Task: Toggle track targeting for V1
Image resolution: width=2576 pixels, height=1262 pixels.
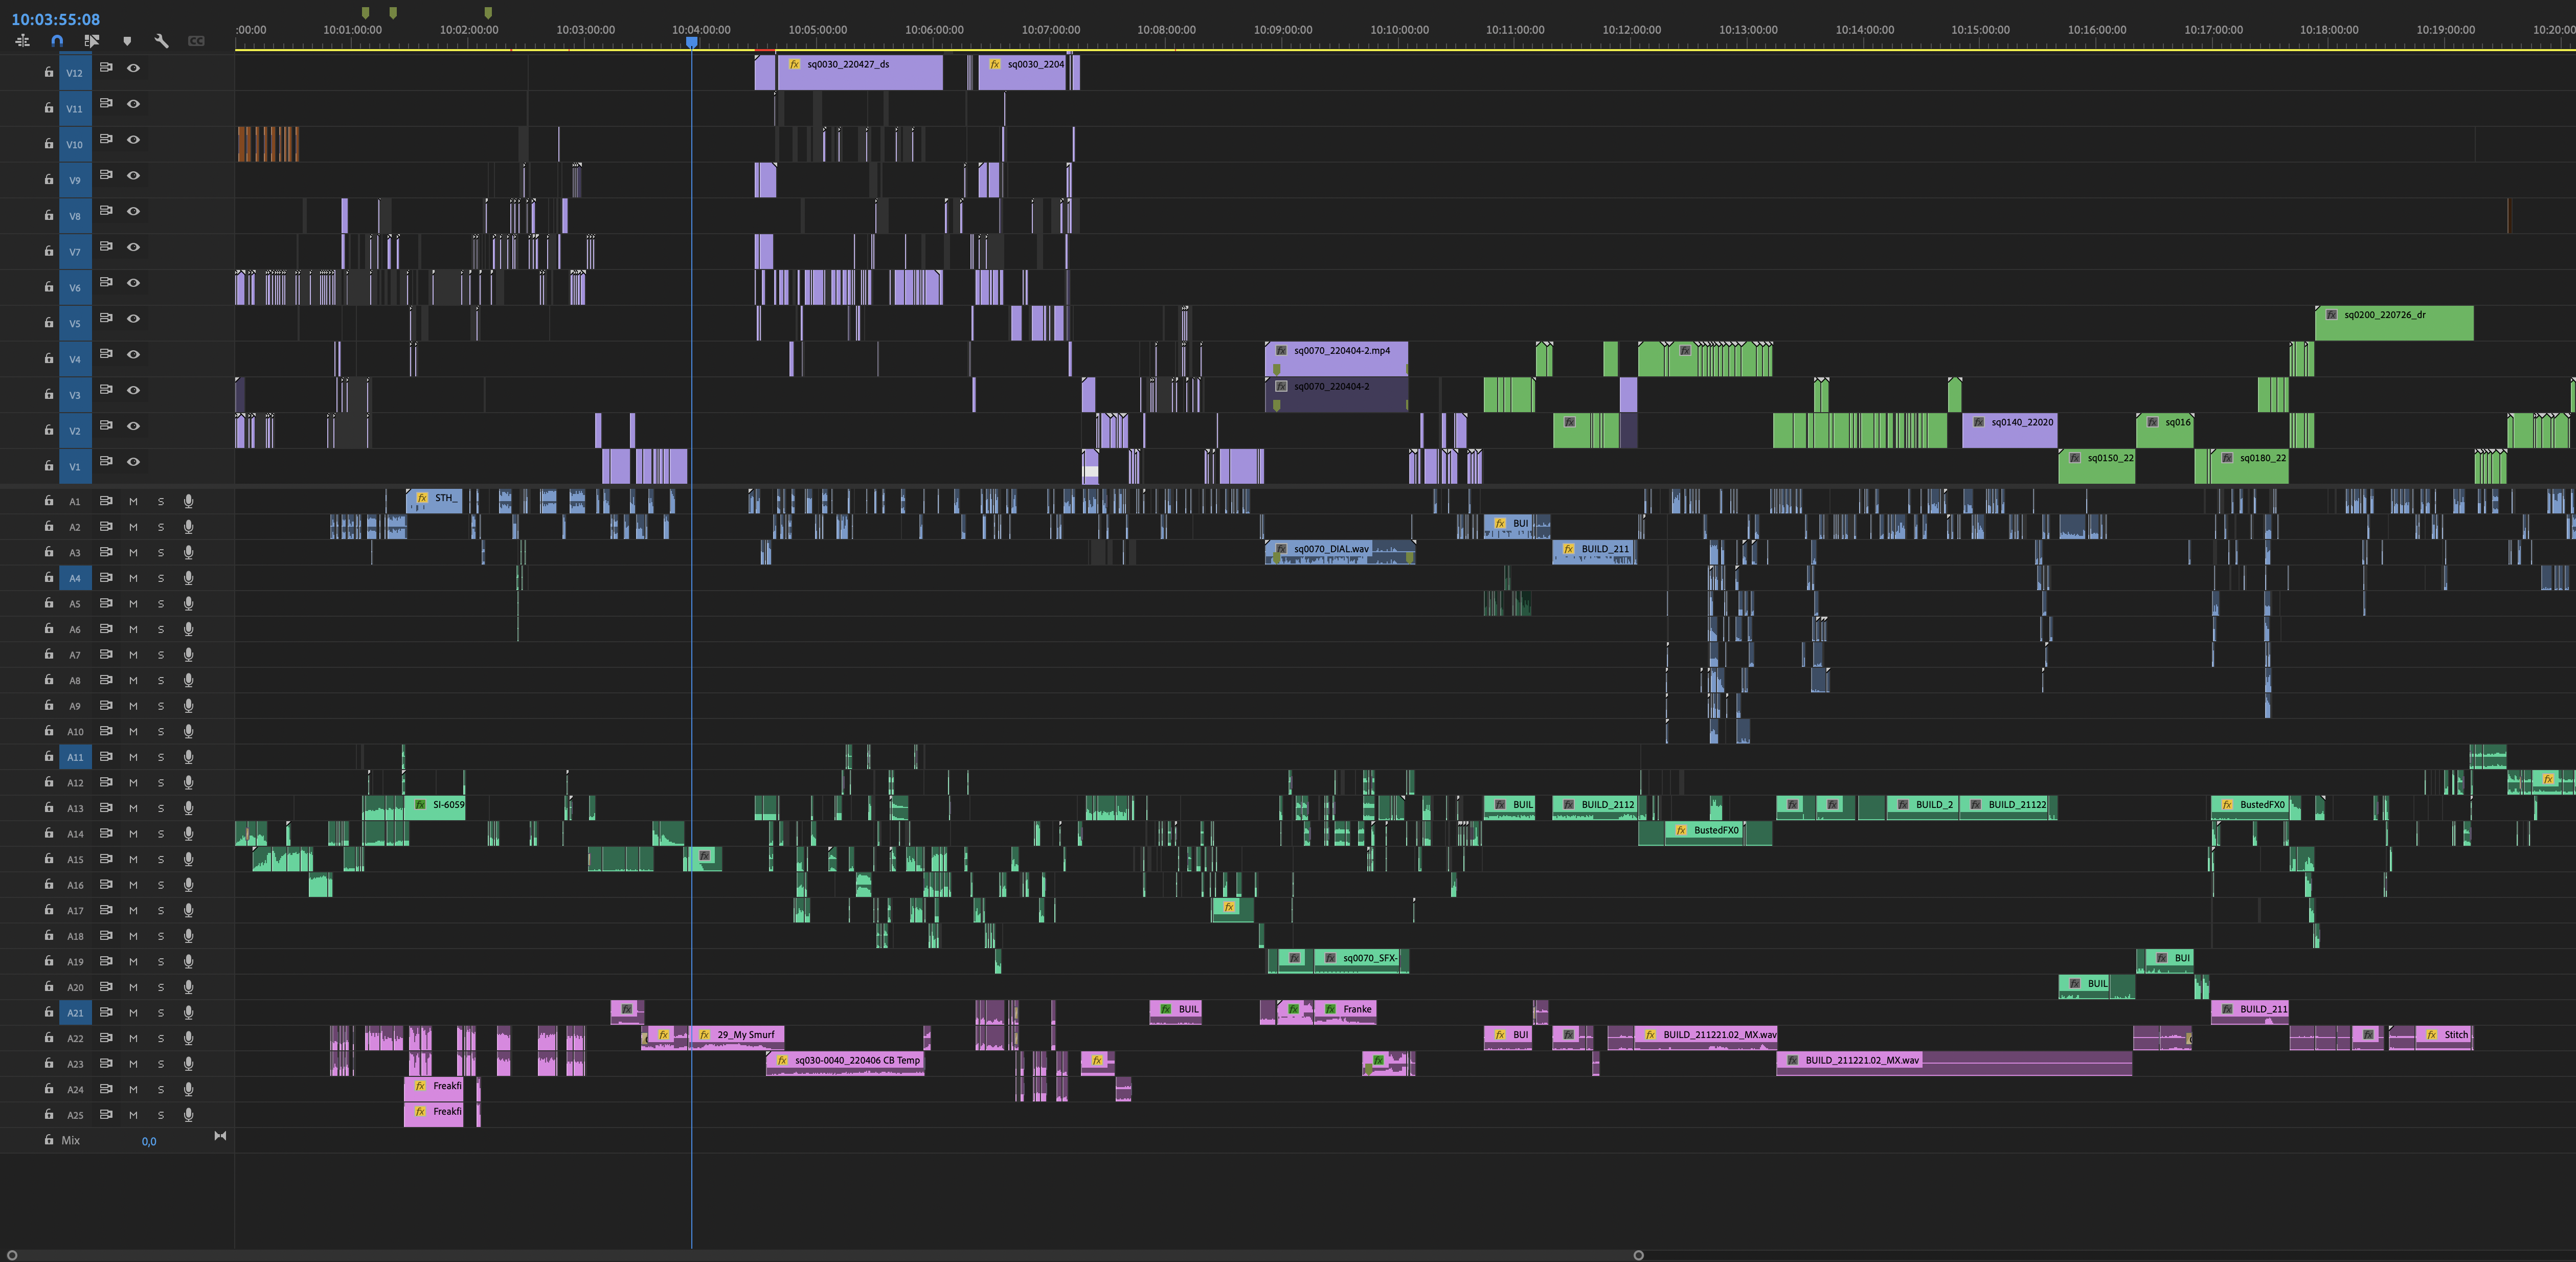Action: pyautogui.click(x=75, y=466)
